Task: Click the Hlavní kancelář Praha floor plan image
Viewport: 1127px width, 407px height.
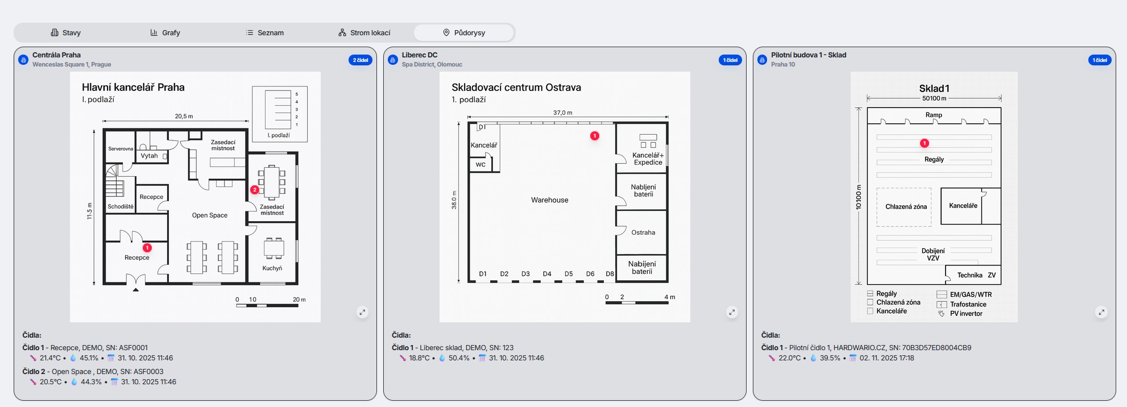Action: click(195, 197)
